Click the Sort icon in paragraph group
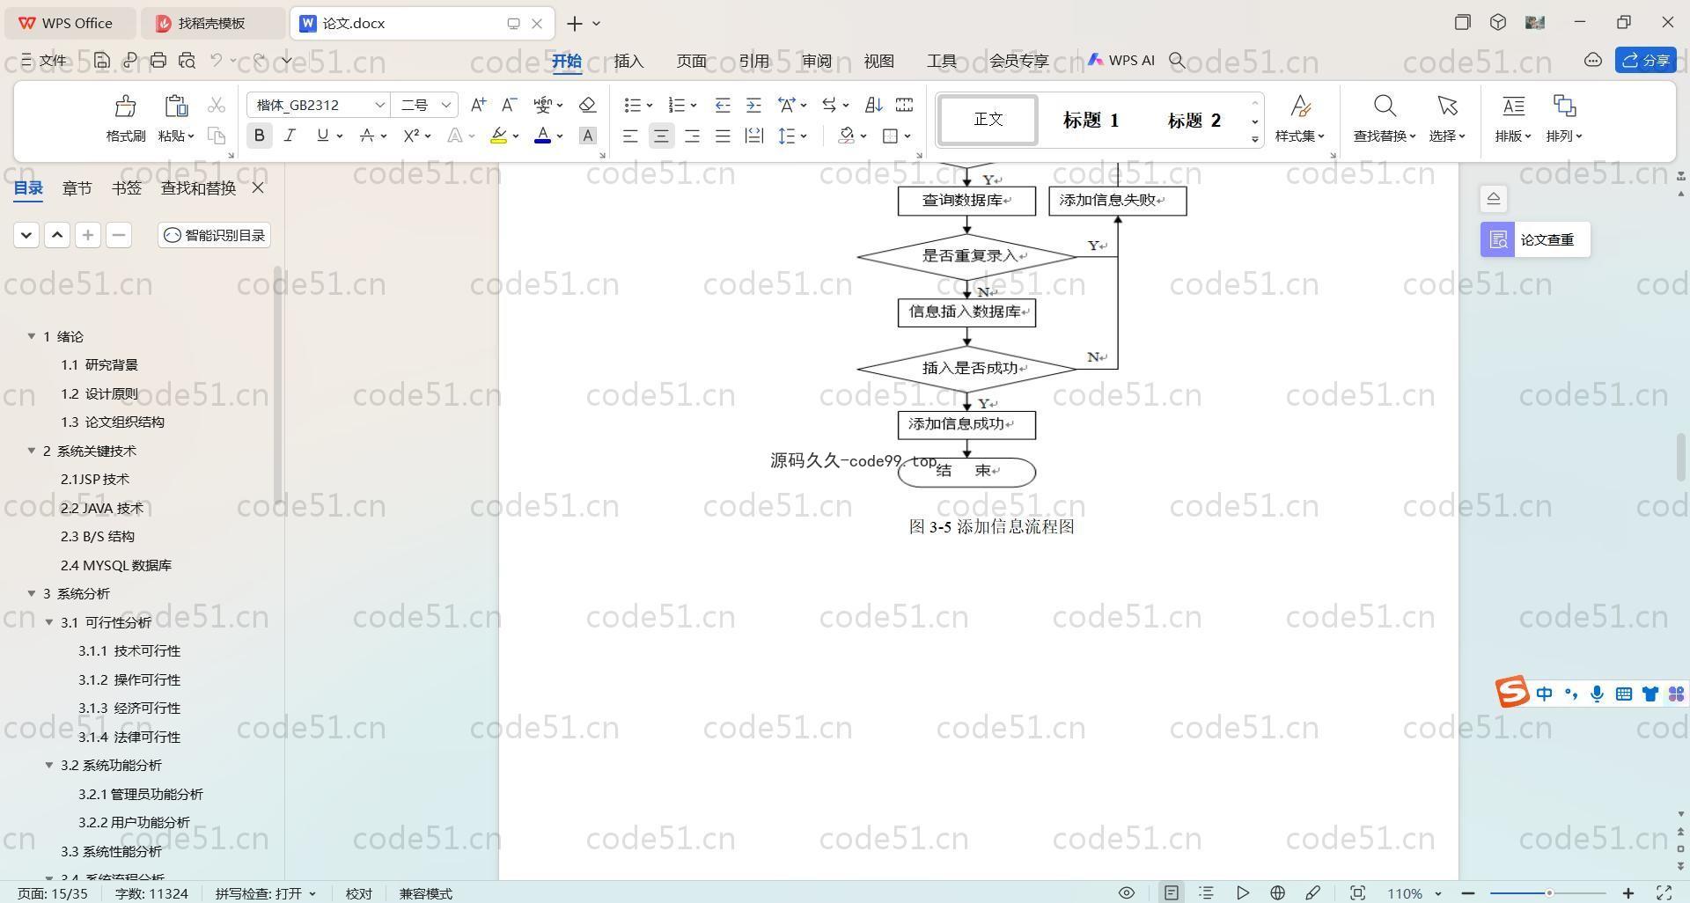 (x=873, y=106)
